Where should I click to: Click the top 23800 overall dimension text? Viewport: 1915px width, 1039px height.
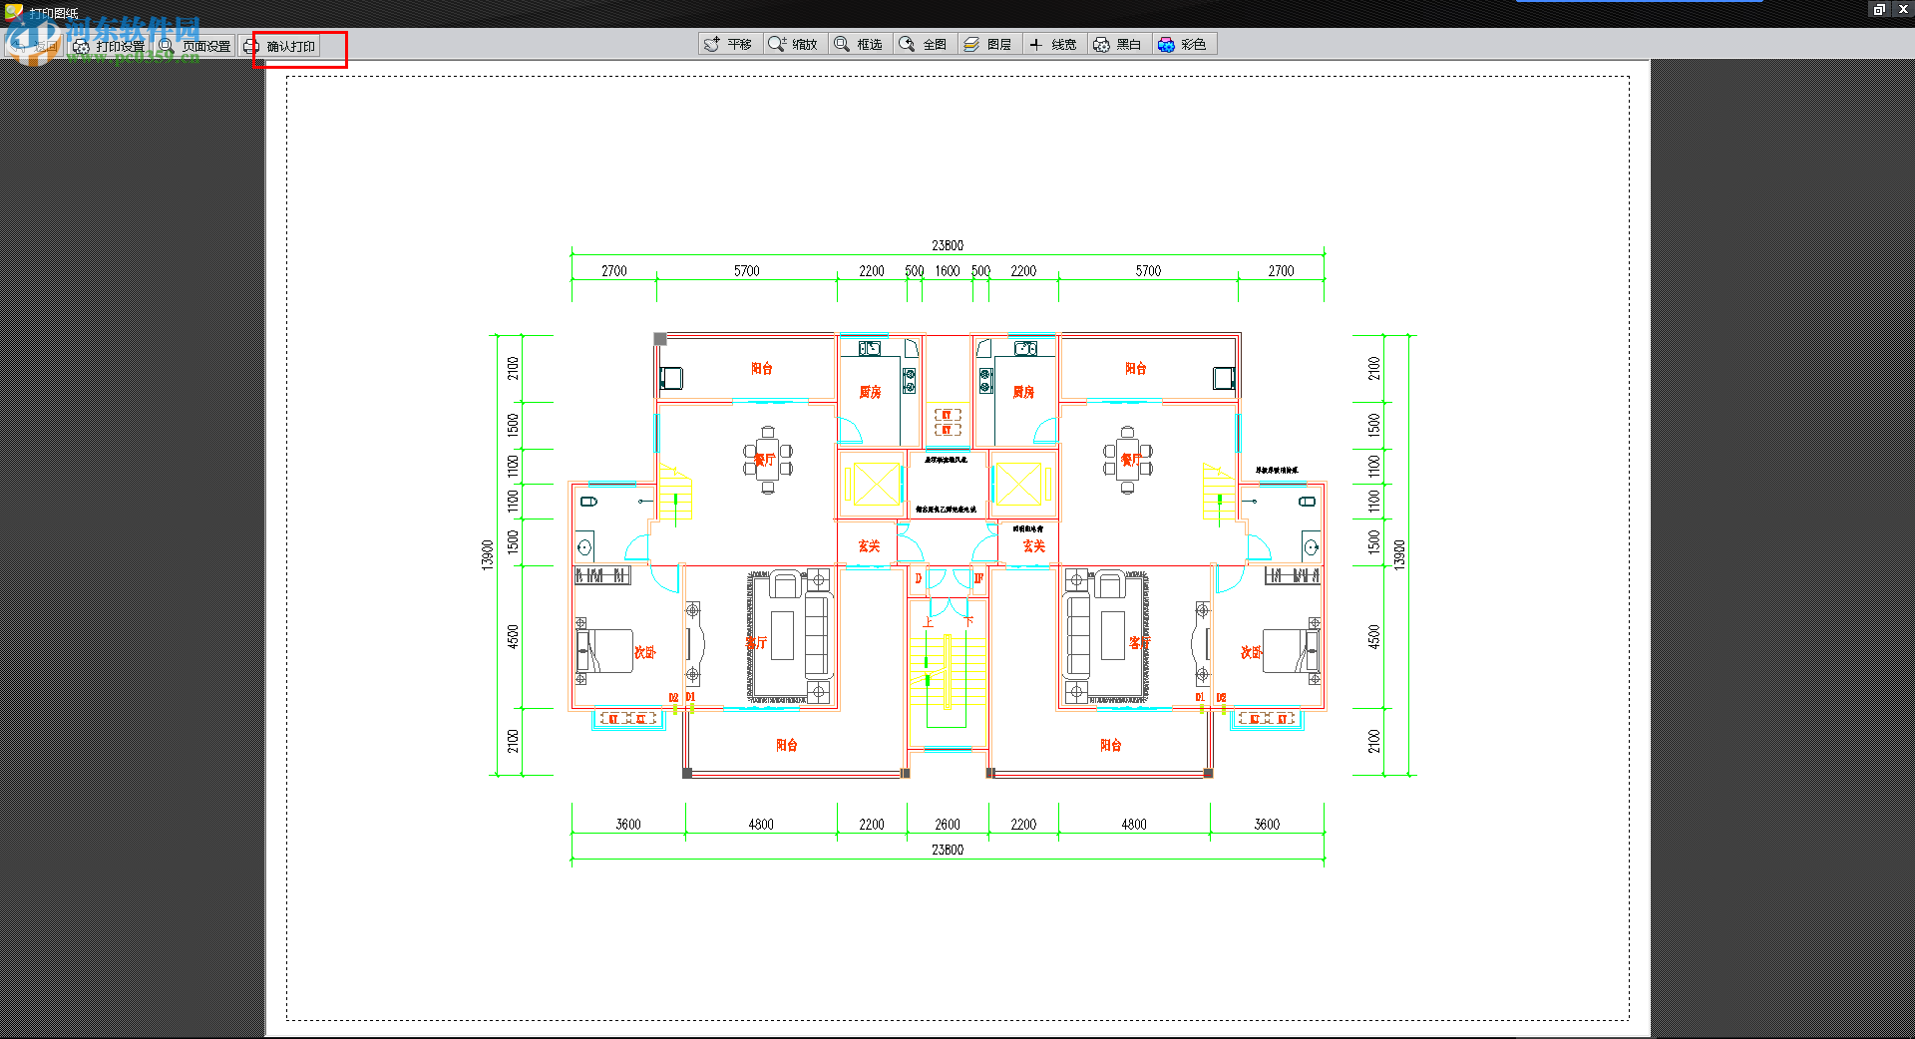pyautogui.click(x=948, y=245)
